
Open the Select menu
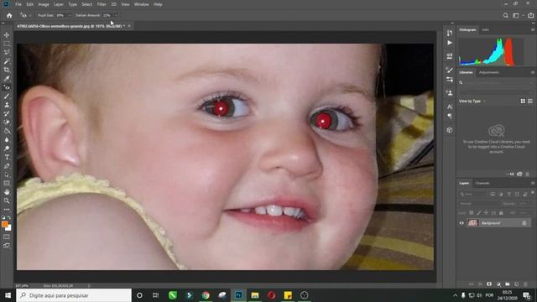pos(87,4)
